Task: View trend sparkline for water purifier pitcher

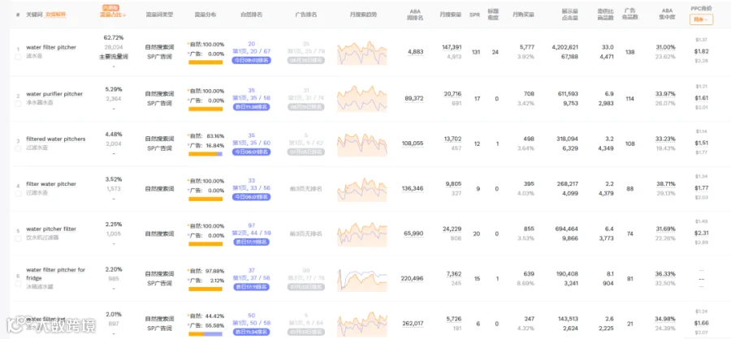Action: tap(362, 98)
